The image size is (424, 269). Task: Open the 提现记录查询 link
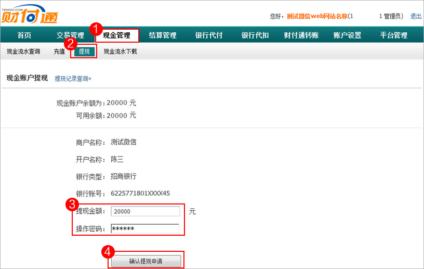pyautogui.click(x=73, y=79)
